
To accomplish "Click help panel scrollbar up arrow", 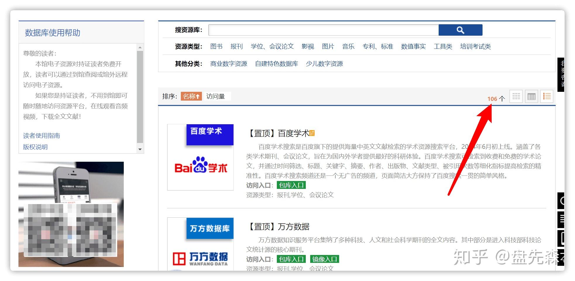I will 140,47.
